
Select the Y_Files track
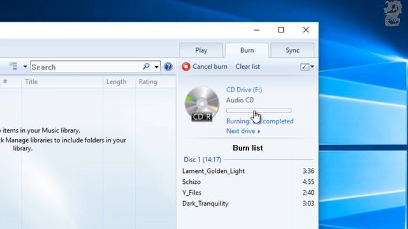coord(192,193)
